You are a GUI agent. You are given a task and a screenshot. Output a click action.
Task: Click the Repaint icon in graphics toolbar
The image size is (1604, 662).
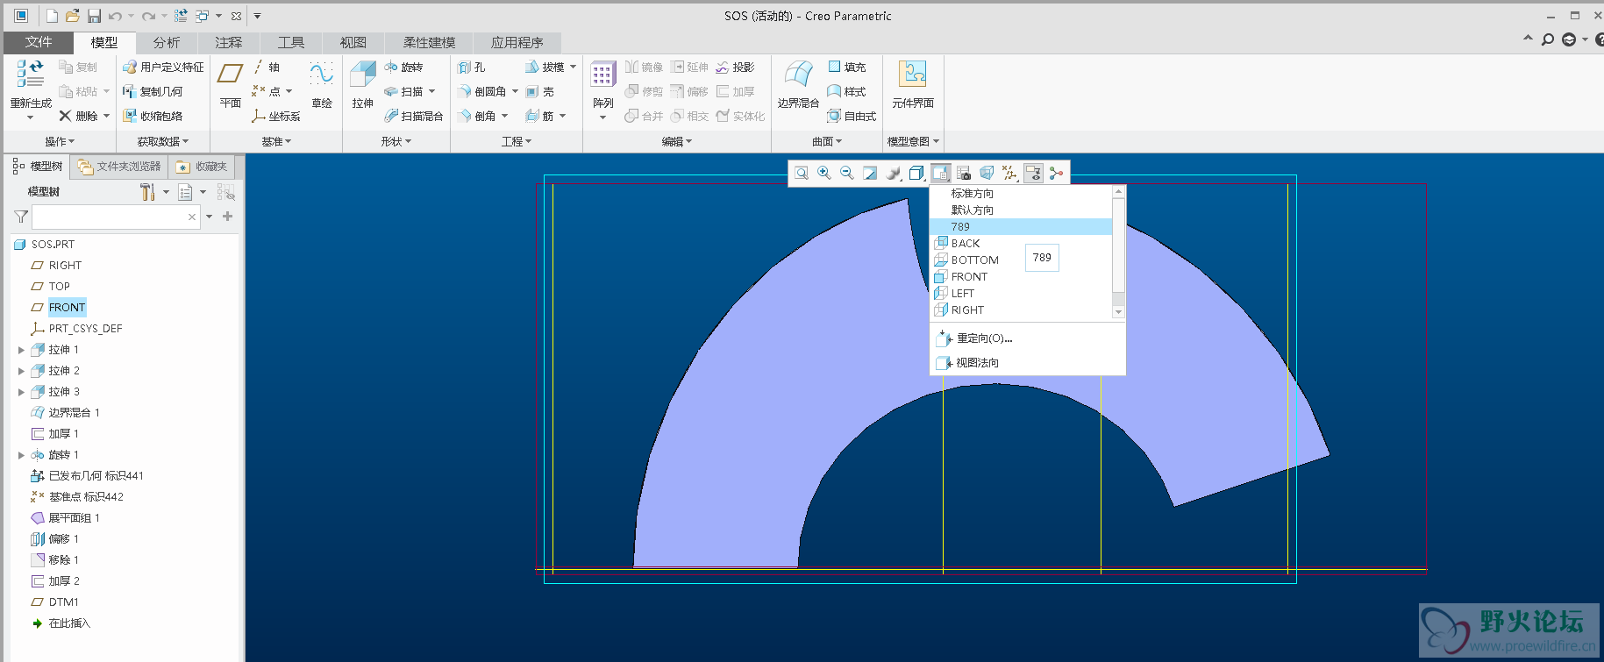(x=870, y=173)
